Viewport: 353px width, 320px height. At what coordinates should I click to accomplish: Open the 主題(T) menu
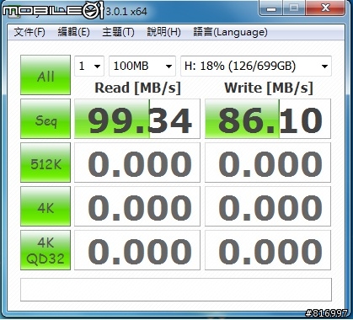pyautogui.click(x=118, y=32)
